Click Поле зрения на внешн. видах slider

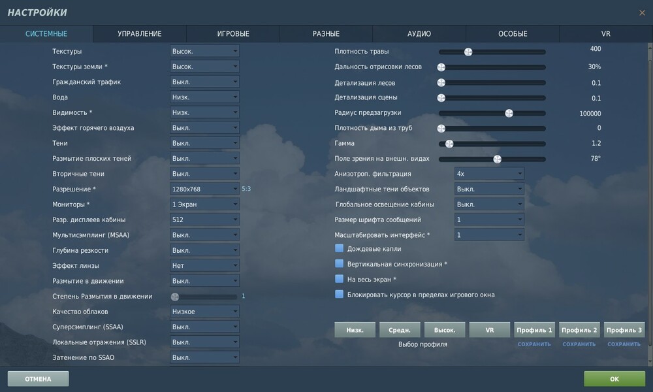[x=492, y=159]
